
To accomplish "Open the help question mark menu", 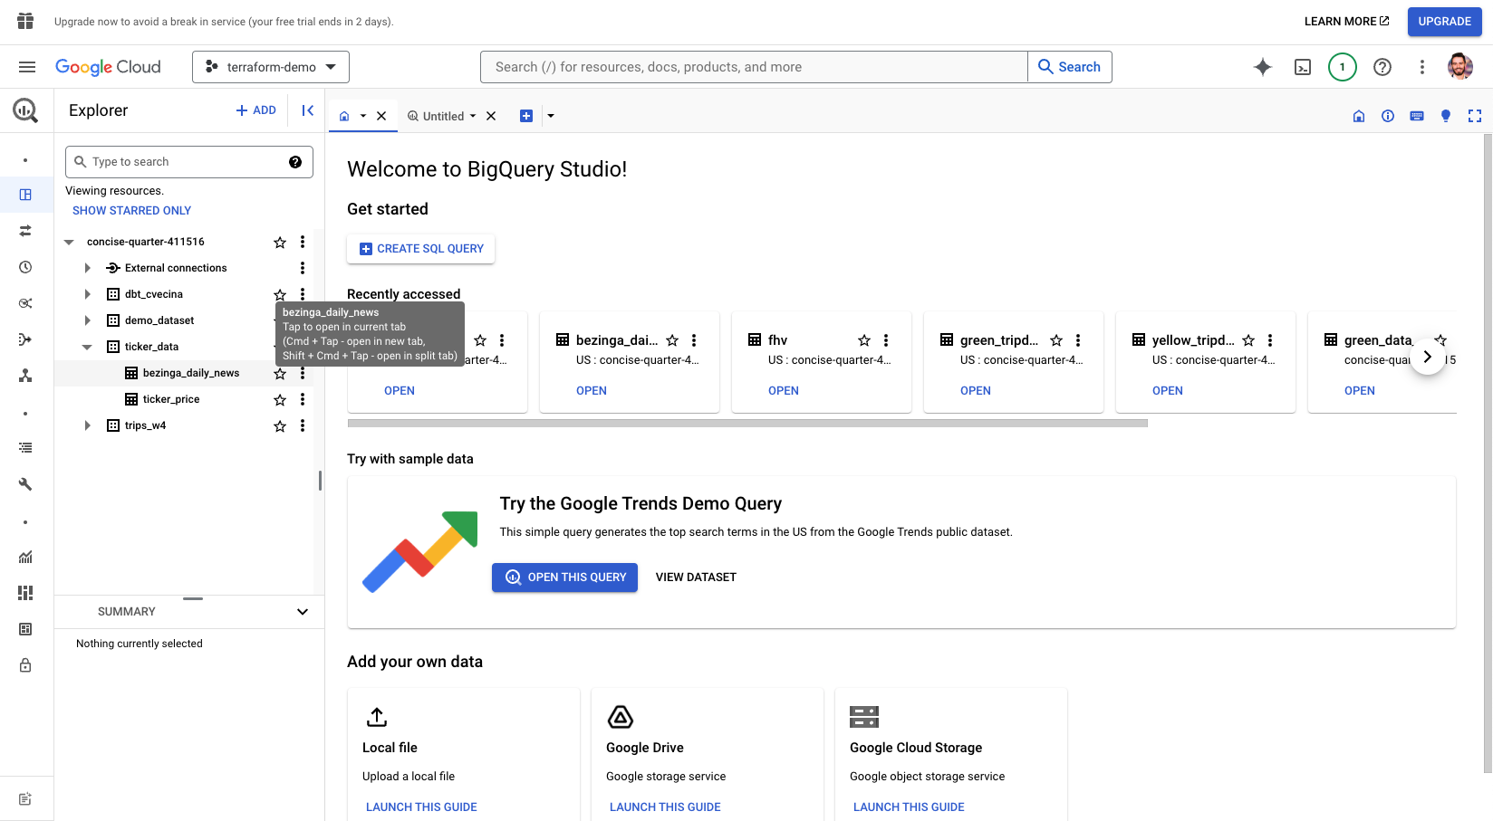I will coord(1382,67).
